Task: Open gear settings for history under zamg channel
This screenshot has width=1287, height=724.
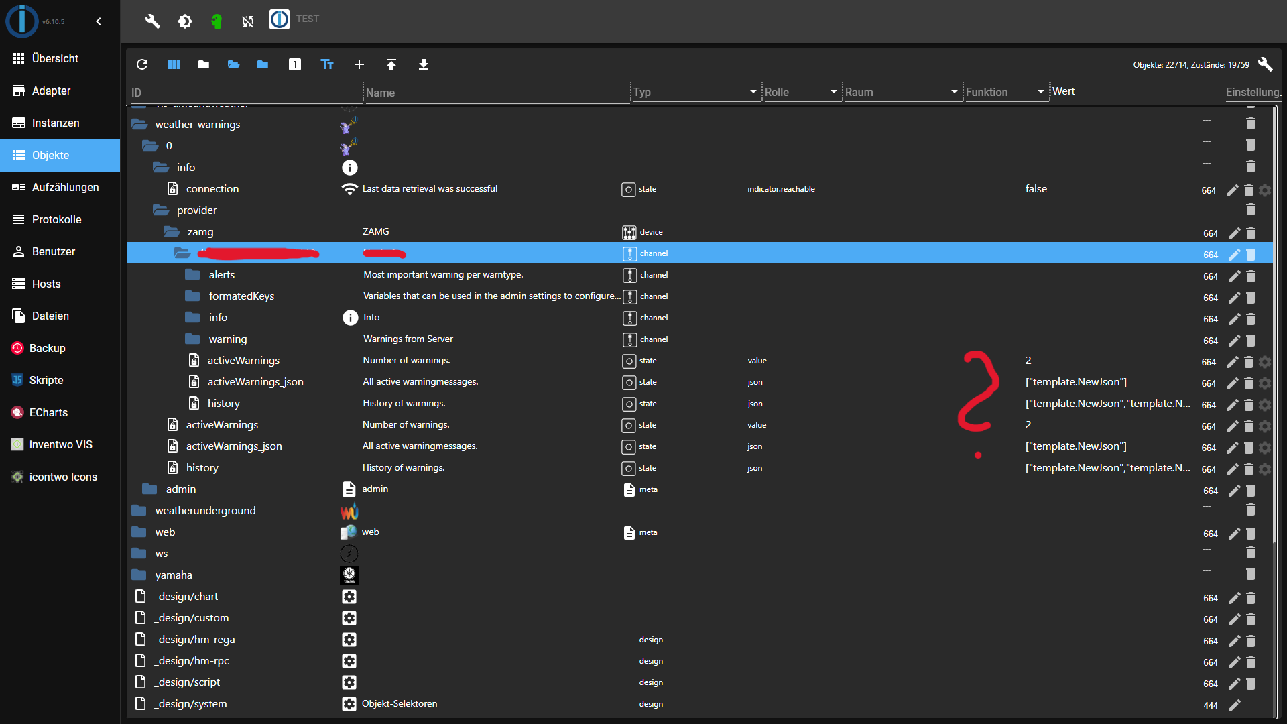Action: coord(1265,405)
